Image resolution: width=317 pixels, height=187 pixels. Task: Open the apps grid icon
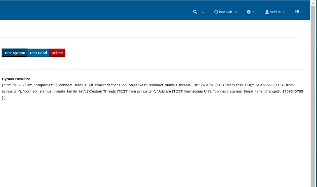click(297, 12)
